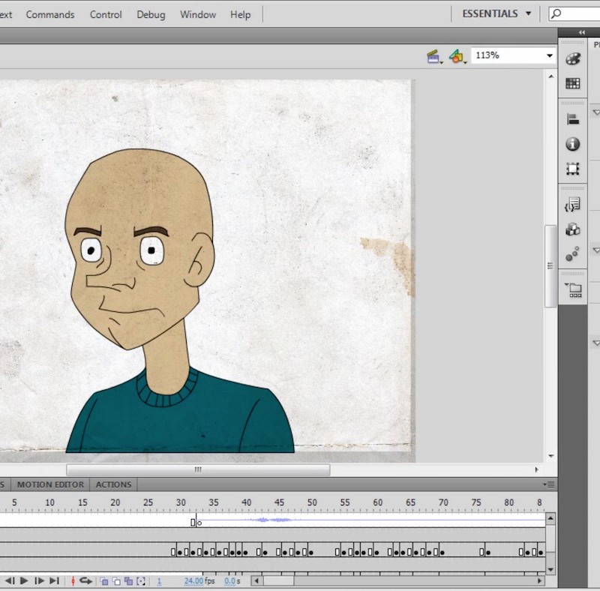
Task: Enable Edit Multiple Frames
Action: (x=129, y=580)
